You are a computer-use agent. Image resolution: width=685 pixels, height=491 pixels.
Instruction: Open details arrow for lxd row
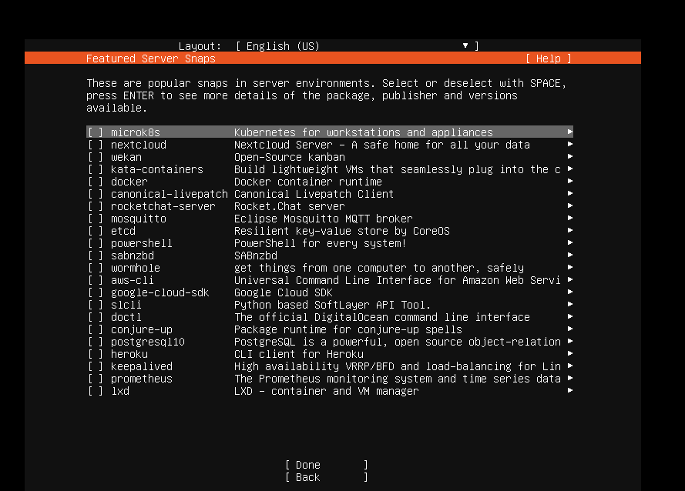569,391
